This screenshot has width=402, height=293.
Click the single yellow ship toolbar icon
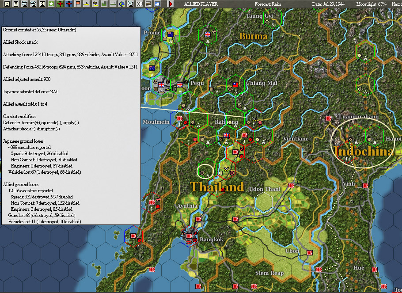tap(87, 4)
